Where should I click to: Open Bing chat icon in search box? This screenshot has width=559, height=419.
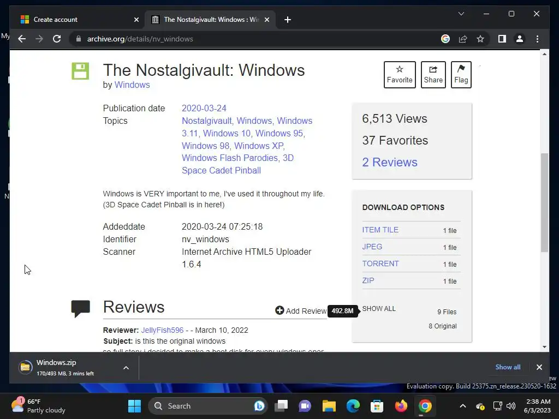pos(259,406)
